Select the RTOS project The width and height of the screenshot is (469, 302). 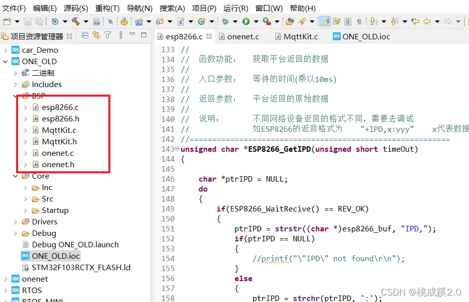point(32,291)
